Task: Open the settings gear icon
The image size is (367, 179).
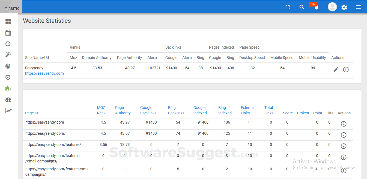Action: click(x=344, y=7)
